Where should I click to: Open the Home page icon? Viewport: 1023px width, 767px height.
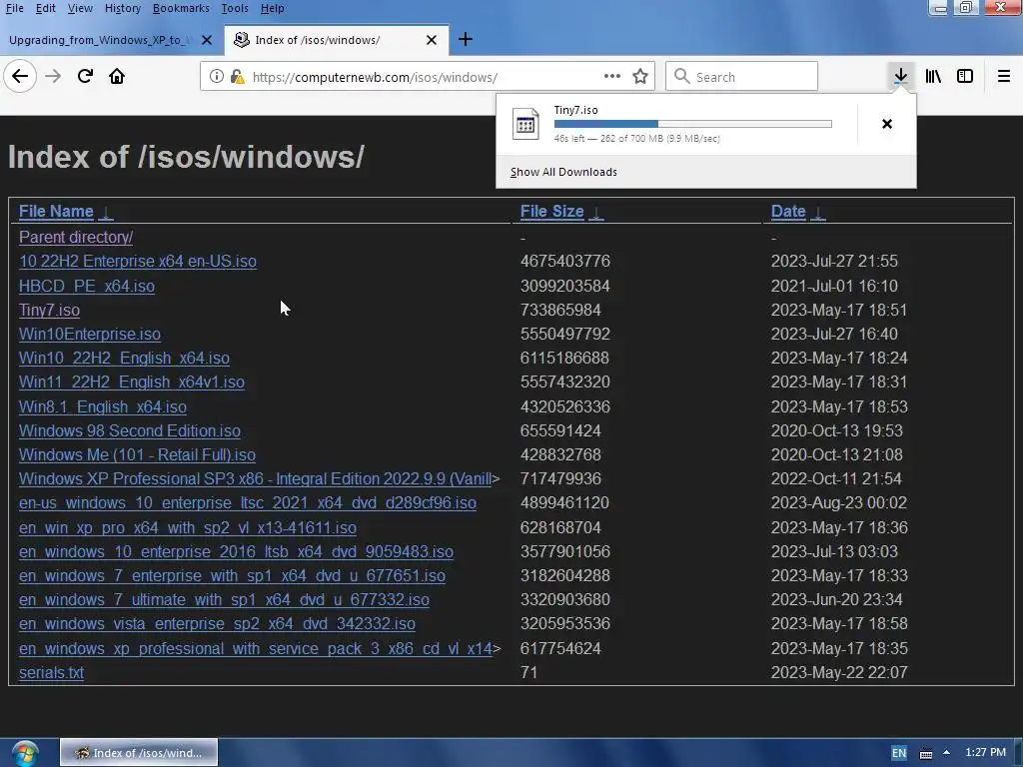[x=117, y=76]
